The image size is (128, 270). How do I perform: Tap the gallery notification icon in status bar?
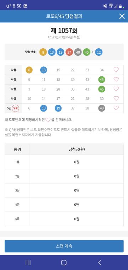click(25, 6)
